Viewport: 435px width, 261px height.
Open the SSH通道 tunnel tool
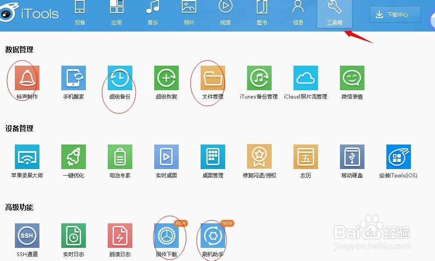[x=27, y=236]
